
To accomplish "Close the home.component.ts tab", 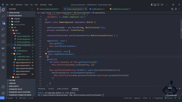I will (x=86, y=9).
